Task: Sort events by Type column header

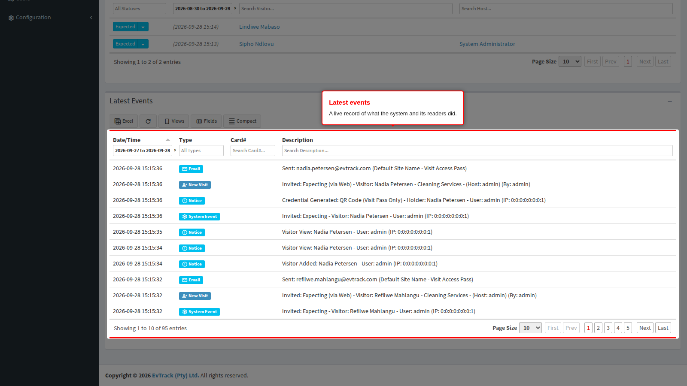Action: coord(185,140)
